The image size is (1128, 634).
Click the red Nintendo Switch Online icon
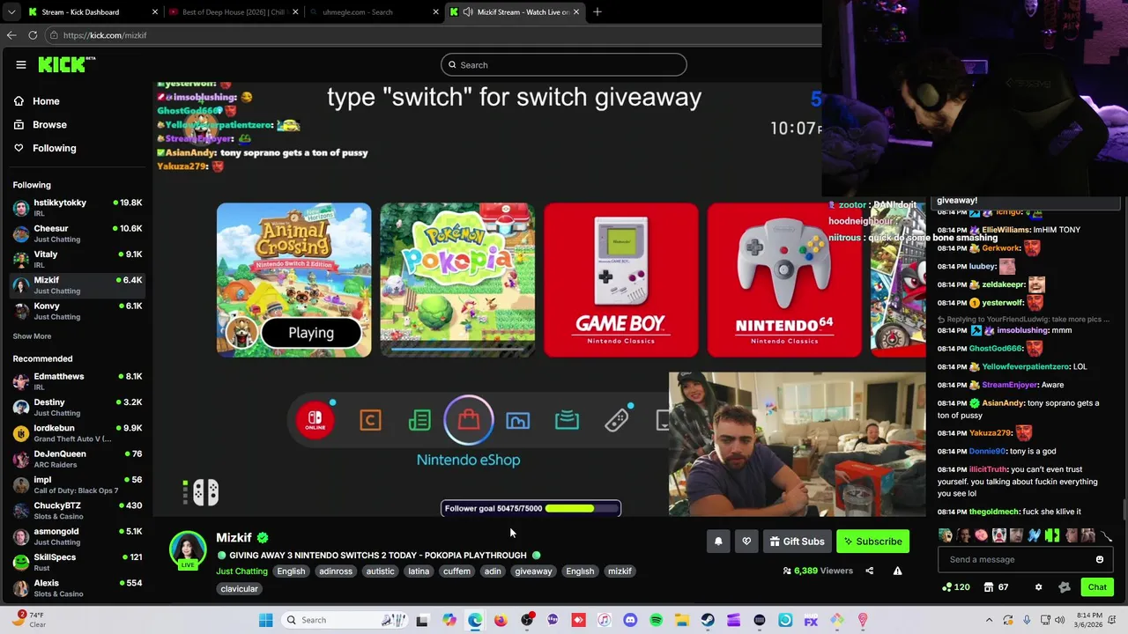tap(315, 420)
